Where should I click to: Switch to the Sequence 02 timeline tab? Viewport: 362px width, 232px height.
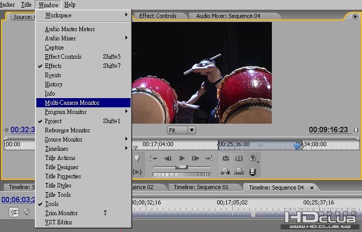point(142,187)
